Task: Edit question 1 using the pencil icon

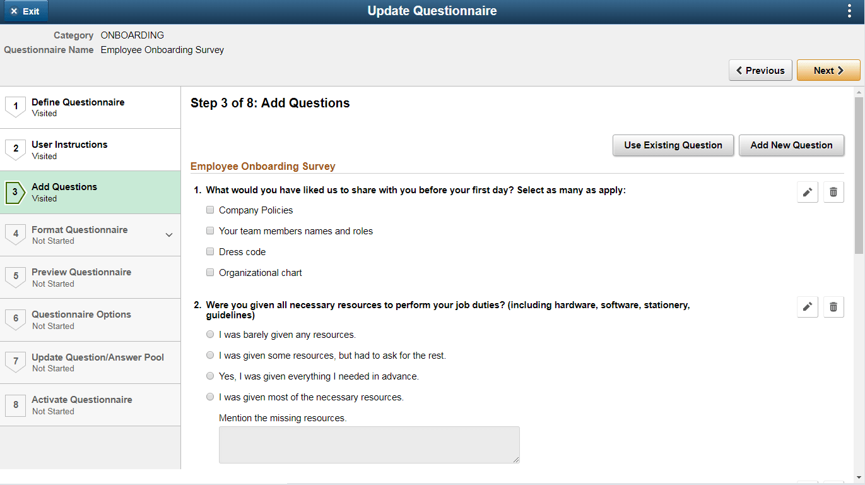Action: pos(807,192)
